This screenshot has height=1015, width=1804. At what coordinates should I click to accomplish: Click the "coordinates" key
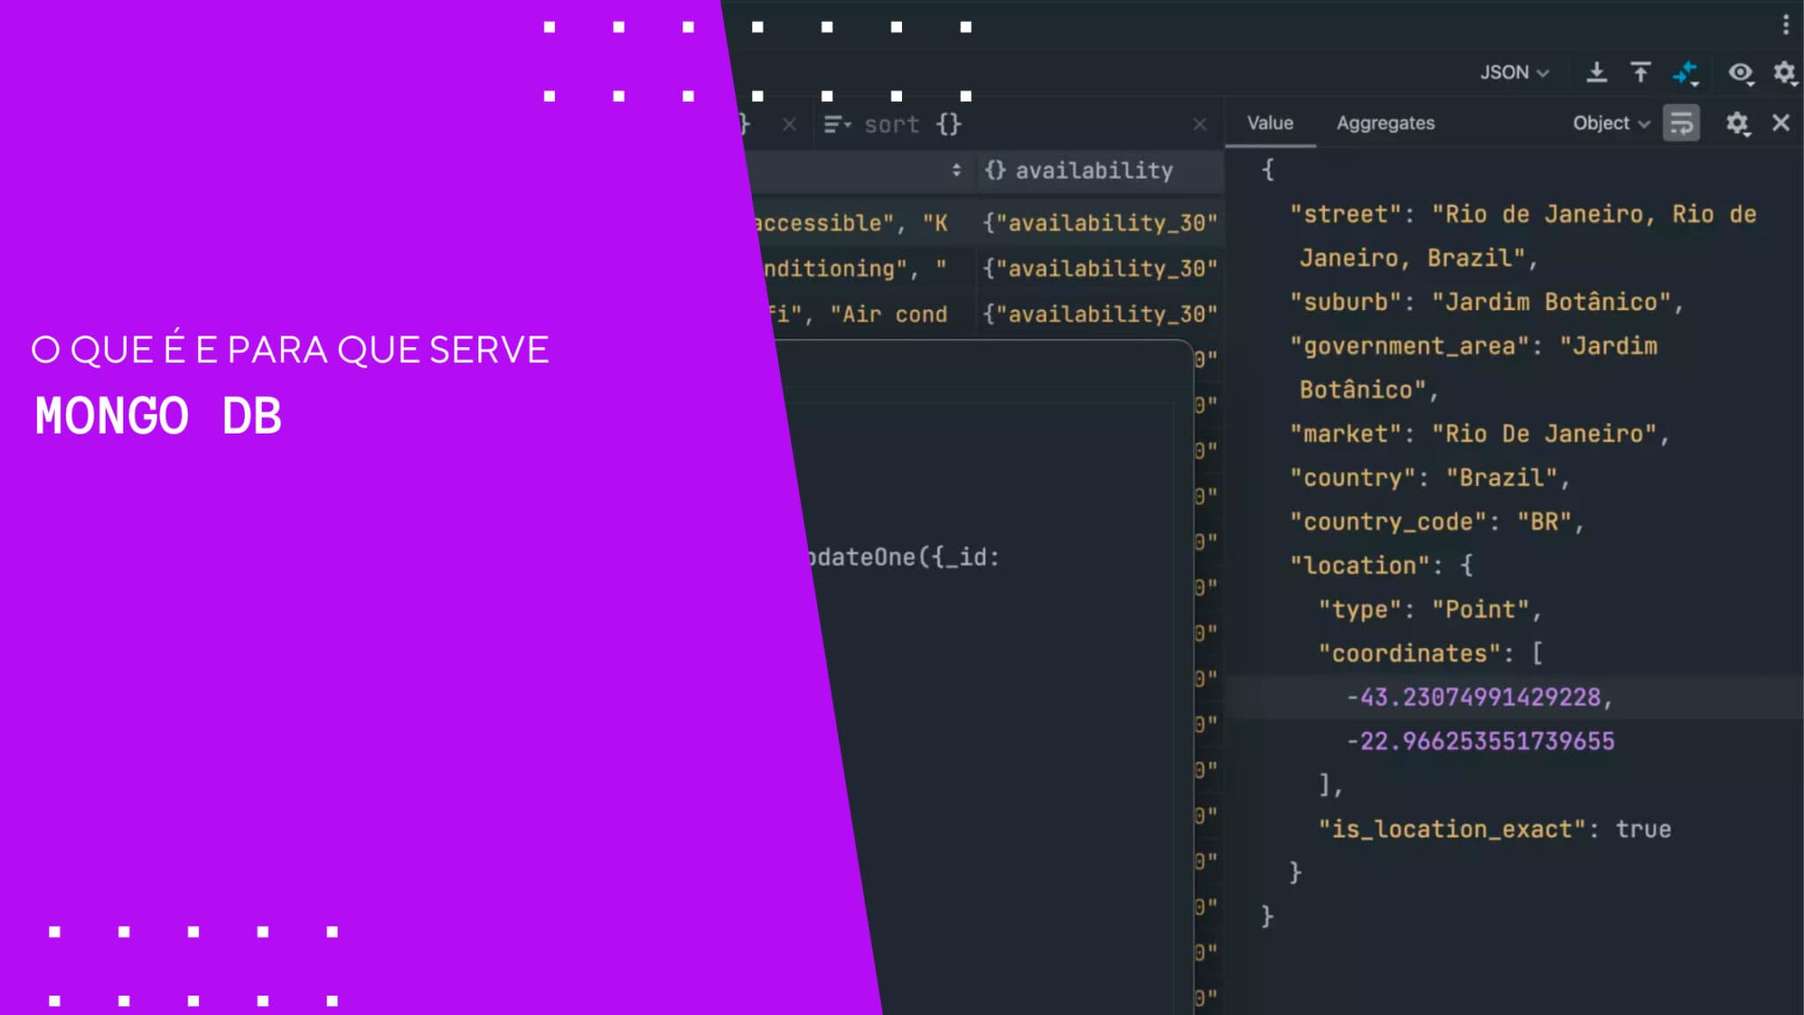1409,654
